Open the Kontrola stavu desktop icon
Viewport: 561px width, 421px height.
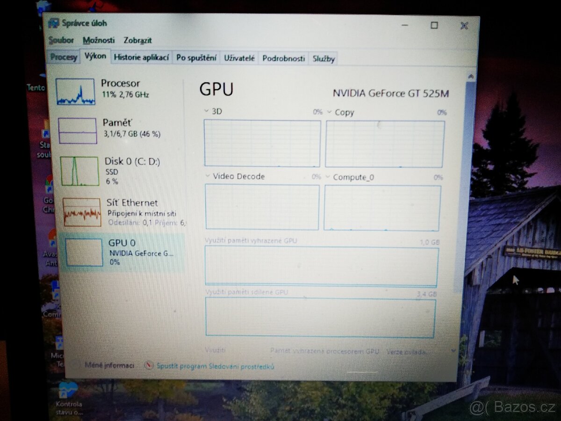pyautogui.click(x=68, y=399)
